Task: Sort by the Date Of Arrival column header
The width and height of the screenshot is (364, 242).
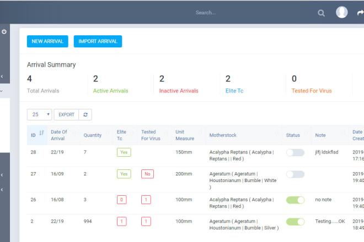Action: (x=63, y=135)
